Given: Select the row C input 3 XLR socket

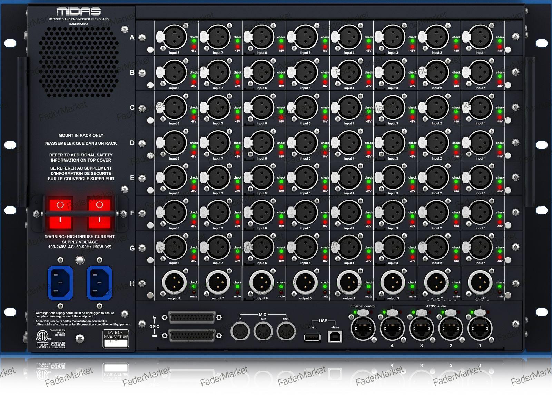Looking at the screenshot, I should (x=393, y=107).
